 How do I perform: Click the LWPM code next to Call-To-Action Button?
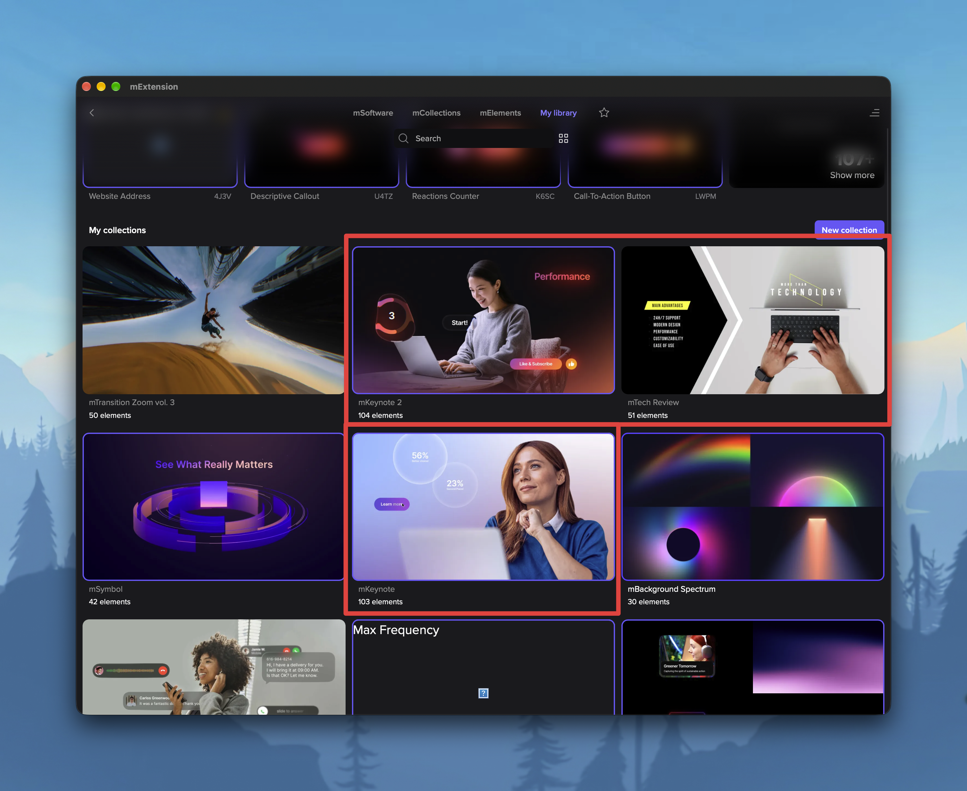[705, 196]
